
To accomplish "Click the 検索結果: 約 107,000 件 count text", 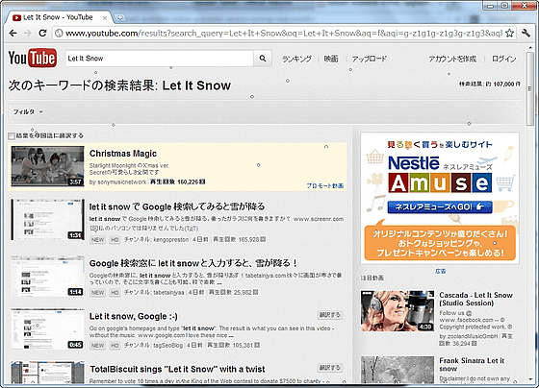I will click(x=490, y=85).
